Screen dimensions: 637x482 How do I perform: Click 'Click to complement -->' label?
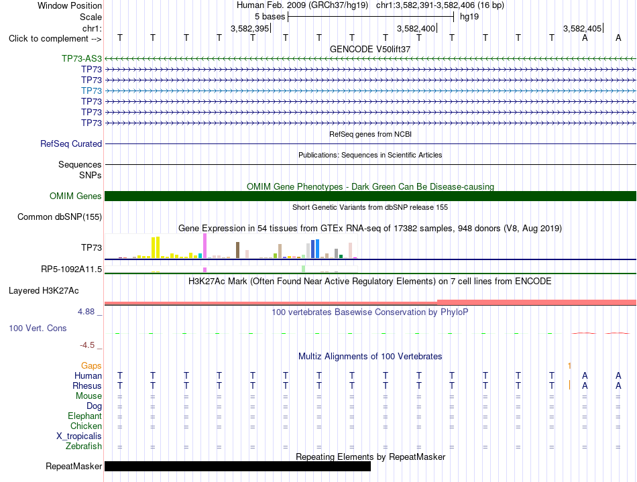coord(55,39)
